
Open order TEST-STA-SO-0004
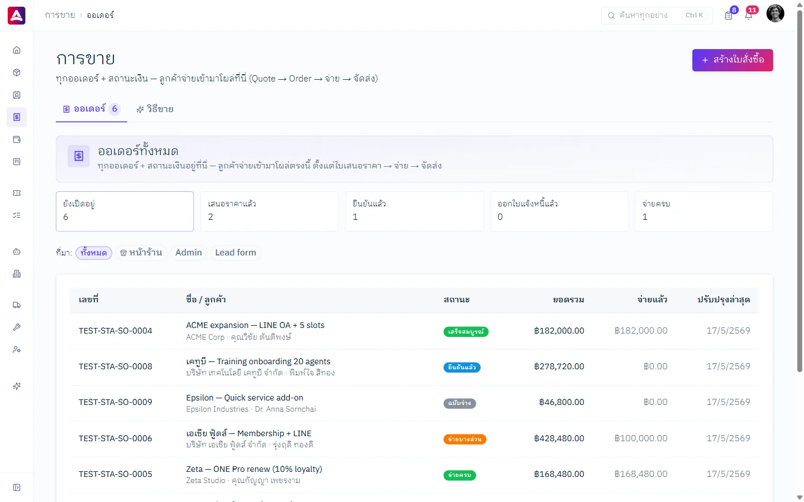pos(116,331)
